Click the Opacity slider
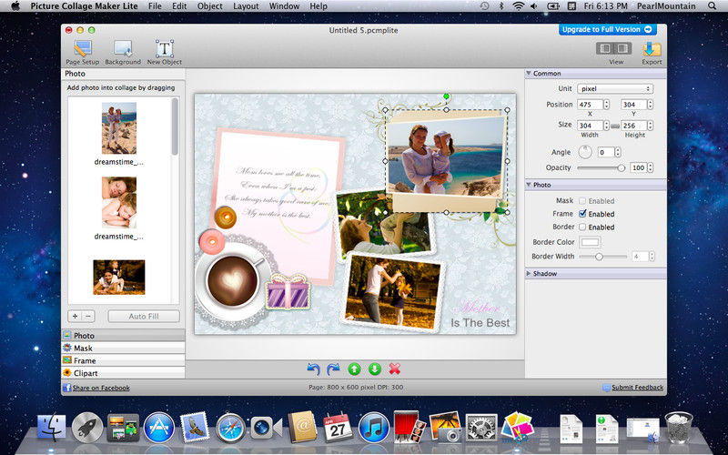The image size is (728, 455). (x=601, y=168)
